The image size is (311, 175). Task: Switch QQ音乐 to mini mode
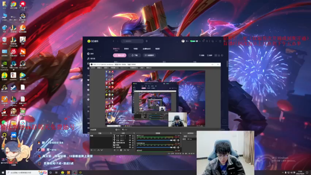(213, 41)
